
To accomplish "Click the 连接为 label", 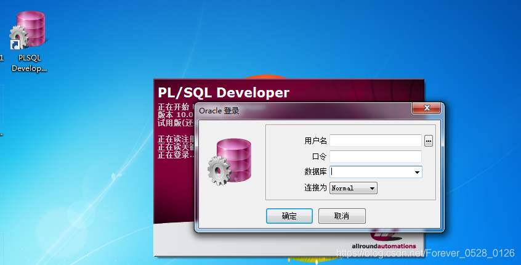I will click(x=315, y=188).
